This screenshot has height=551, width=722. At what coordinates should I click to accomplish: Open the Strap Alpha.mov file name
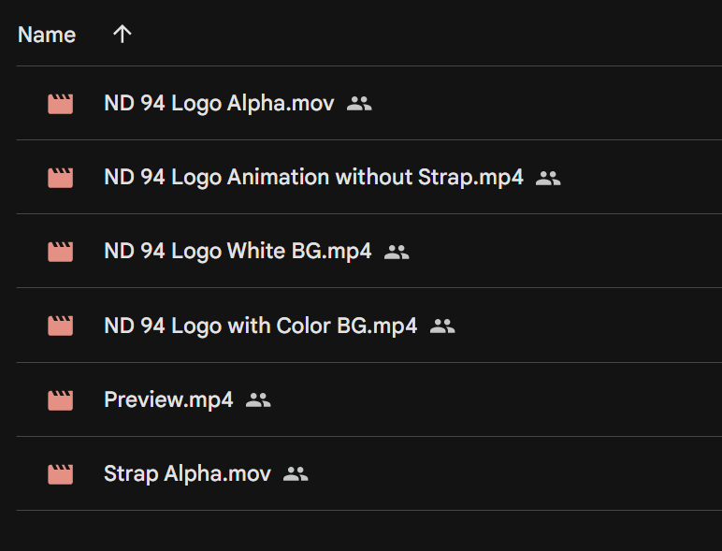[187, 473]
